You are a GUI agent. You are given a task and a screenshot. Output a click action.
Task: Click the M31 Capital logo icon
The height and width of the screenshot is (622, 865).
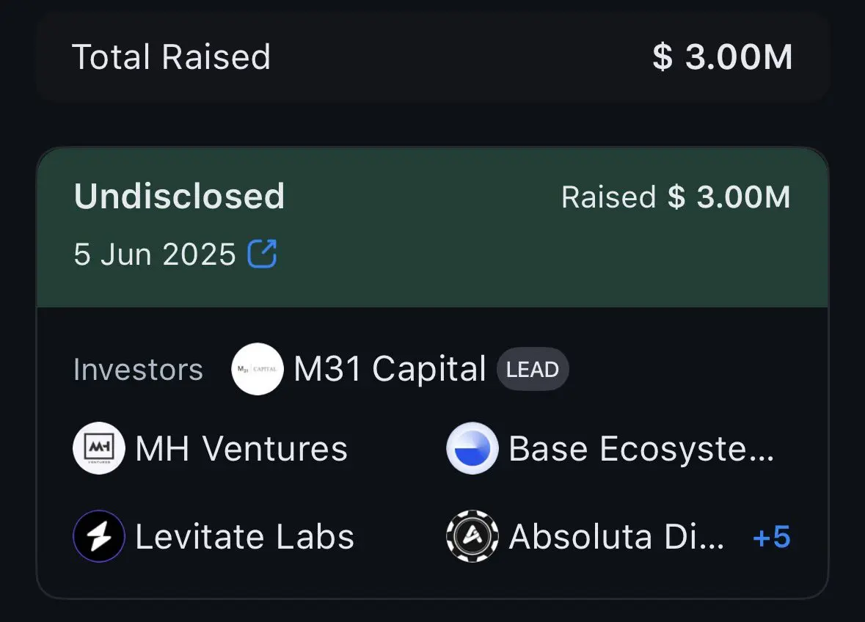pos(258,369)
